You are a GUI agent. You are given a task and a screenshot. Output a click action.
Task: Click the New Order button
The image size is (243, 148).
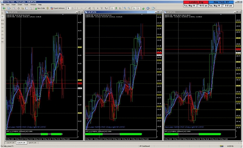pyautogui.click(x=40, y=8)
